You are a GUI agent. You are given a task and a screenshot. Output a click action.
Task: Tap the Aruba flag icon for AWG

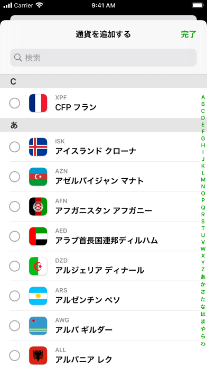tap(38, 326)
